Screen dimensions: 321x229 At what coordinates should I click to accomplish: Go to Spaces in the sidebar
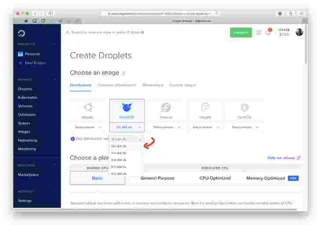(x=24, y=123)
